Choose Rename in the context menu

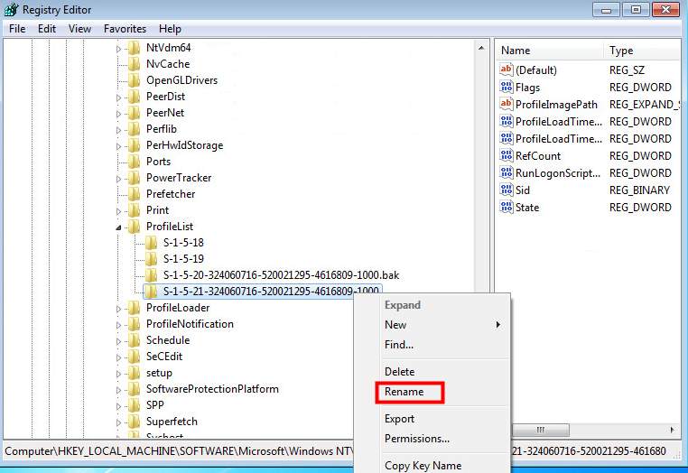[x=404, y=392]
